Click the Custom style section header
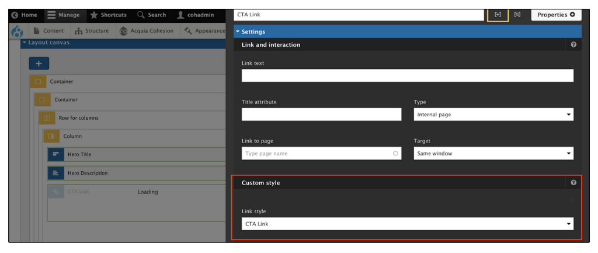This screenshot has width=598, height=253. pos(408,183)
